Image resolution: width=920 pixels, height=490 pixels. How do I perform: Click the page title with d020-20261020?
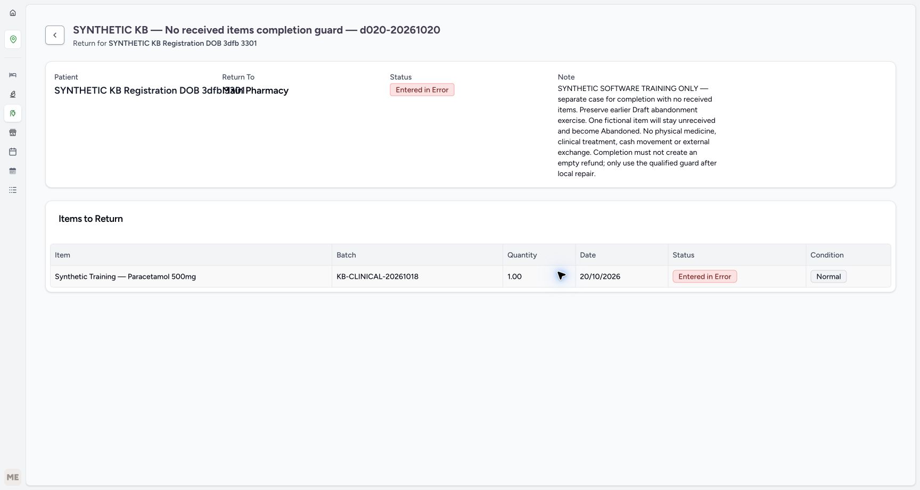coord(257,30)
